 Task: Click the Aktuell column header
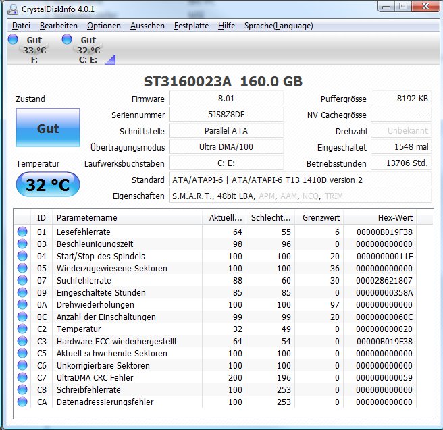tap(224, 217)
